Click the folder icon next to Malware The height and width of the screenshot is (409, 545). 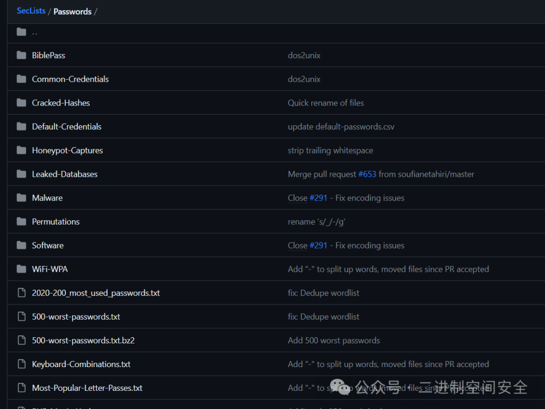[x=21, y=197]
